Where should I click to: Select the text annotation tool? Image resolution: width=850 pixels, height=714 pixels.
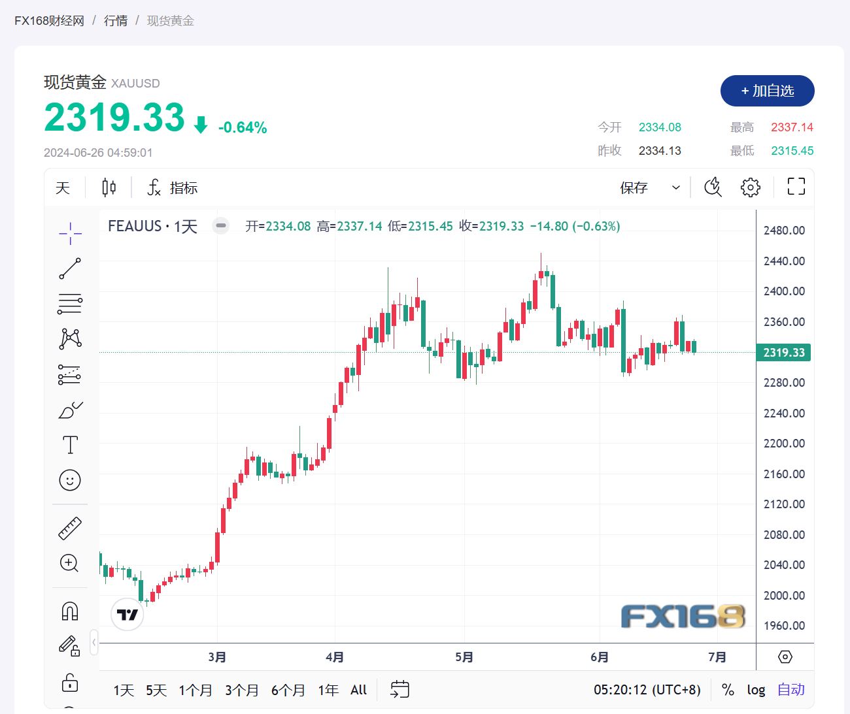point(70,444)
